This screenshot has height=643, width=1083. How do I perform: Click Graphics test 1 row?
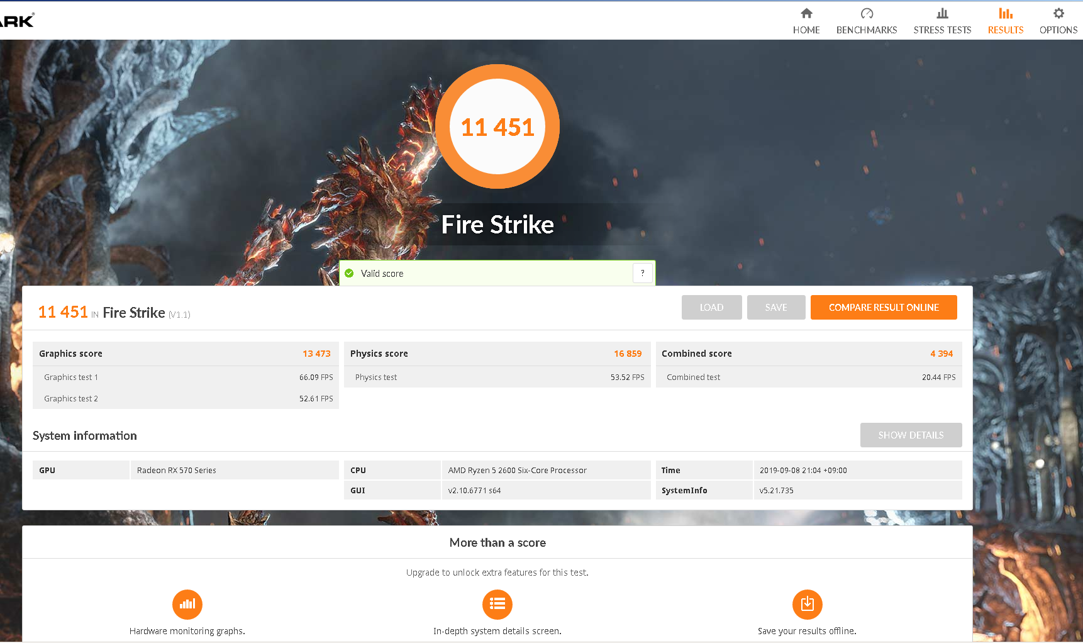[x=186, y=377]
